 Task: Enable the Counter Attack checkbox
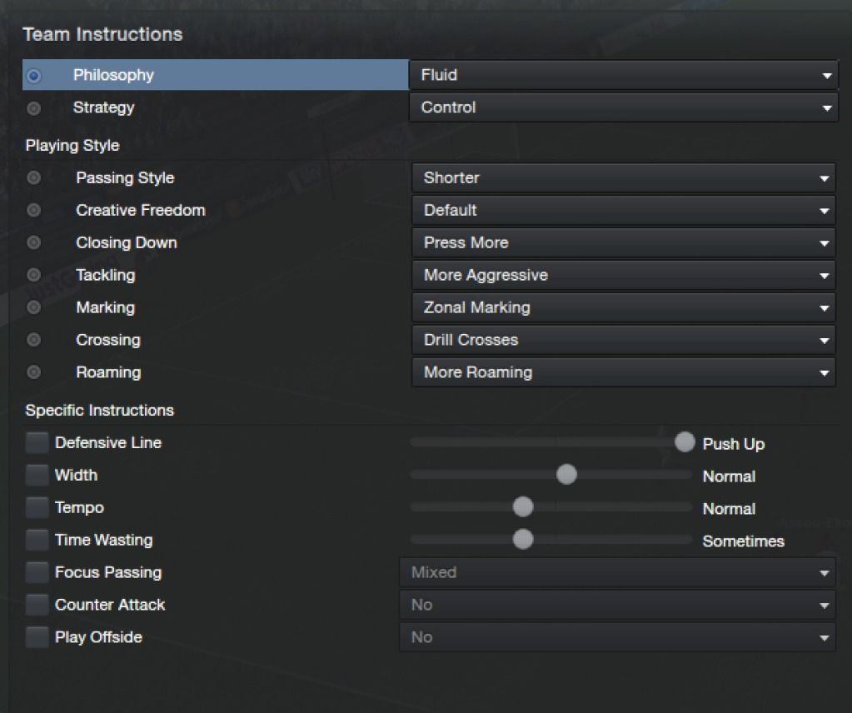coord(37,605)
